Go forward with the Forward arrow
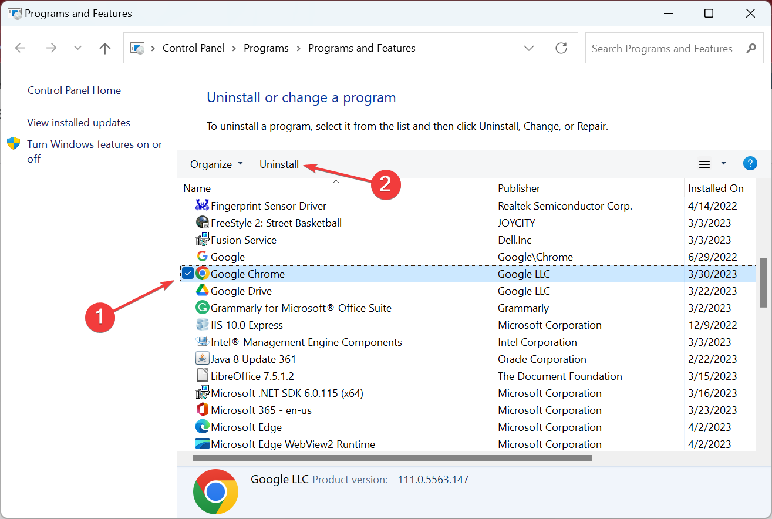The height and width of the screenshot is (519, 772). point(51,48)
